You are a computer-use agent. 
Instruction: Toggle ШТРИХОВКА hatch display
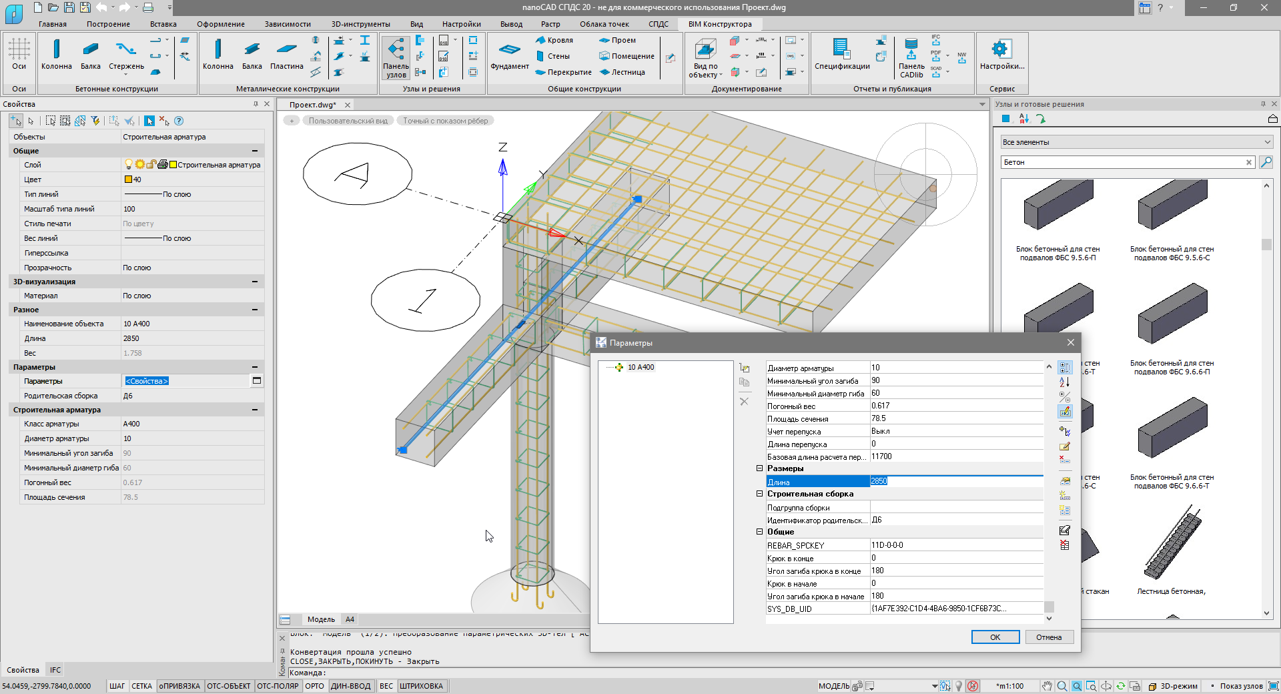tap(421, 686)
